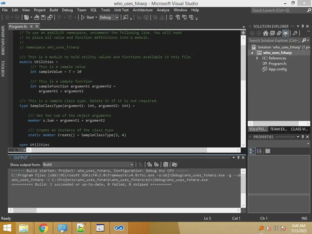Open the Show output from Build dropdown
312x234 pixels.
88,165
